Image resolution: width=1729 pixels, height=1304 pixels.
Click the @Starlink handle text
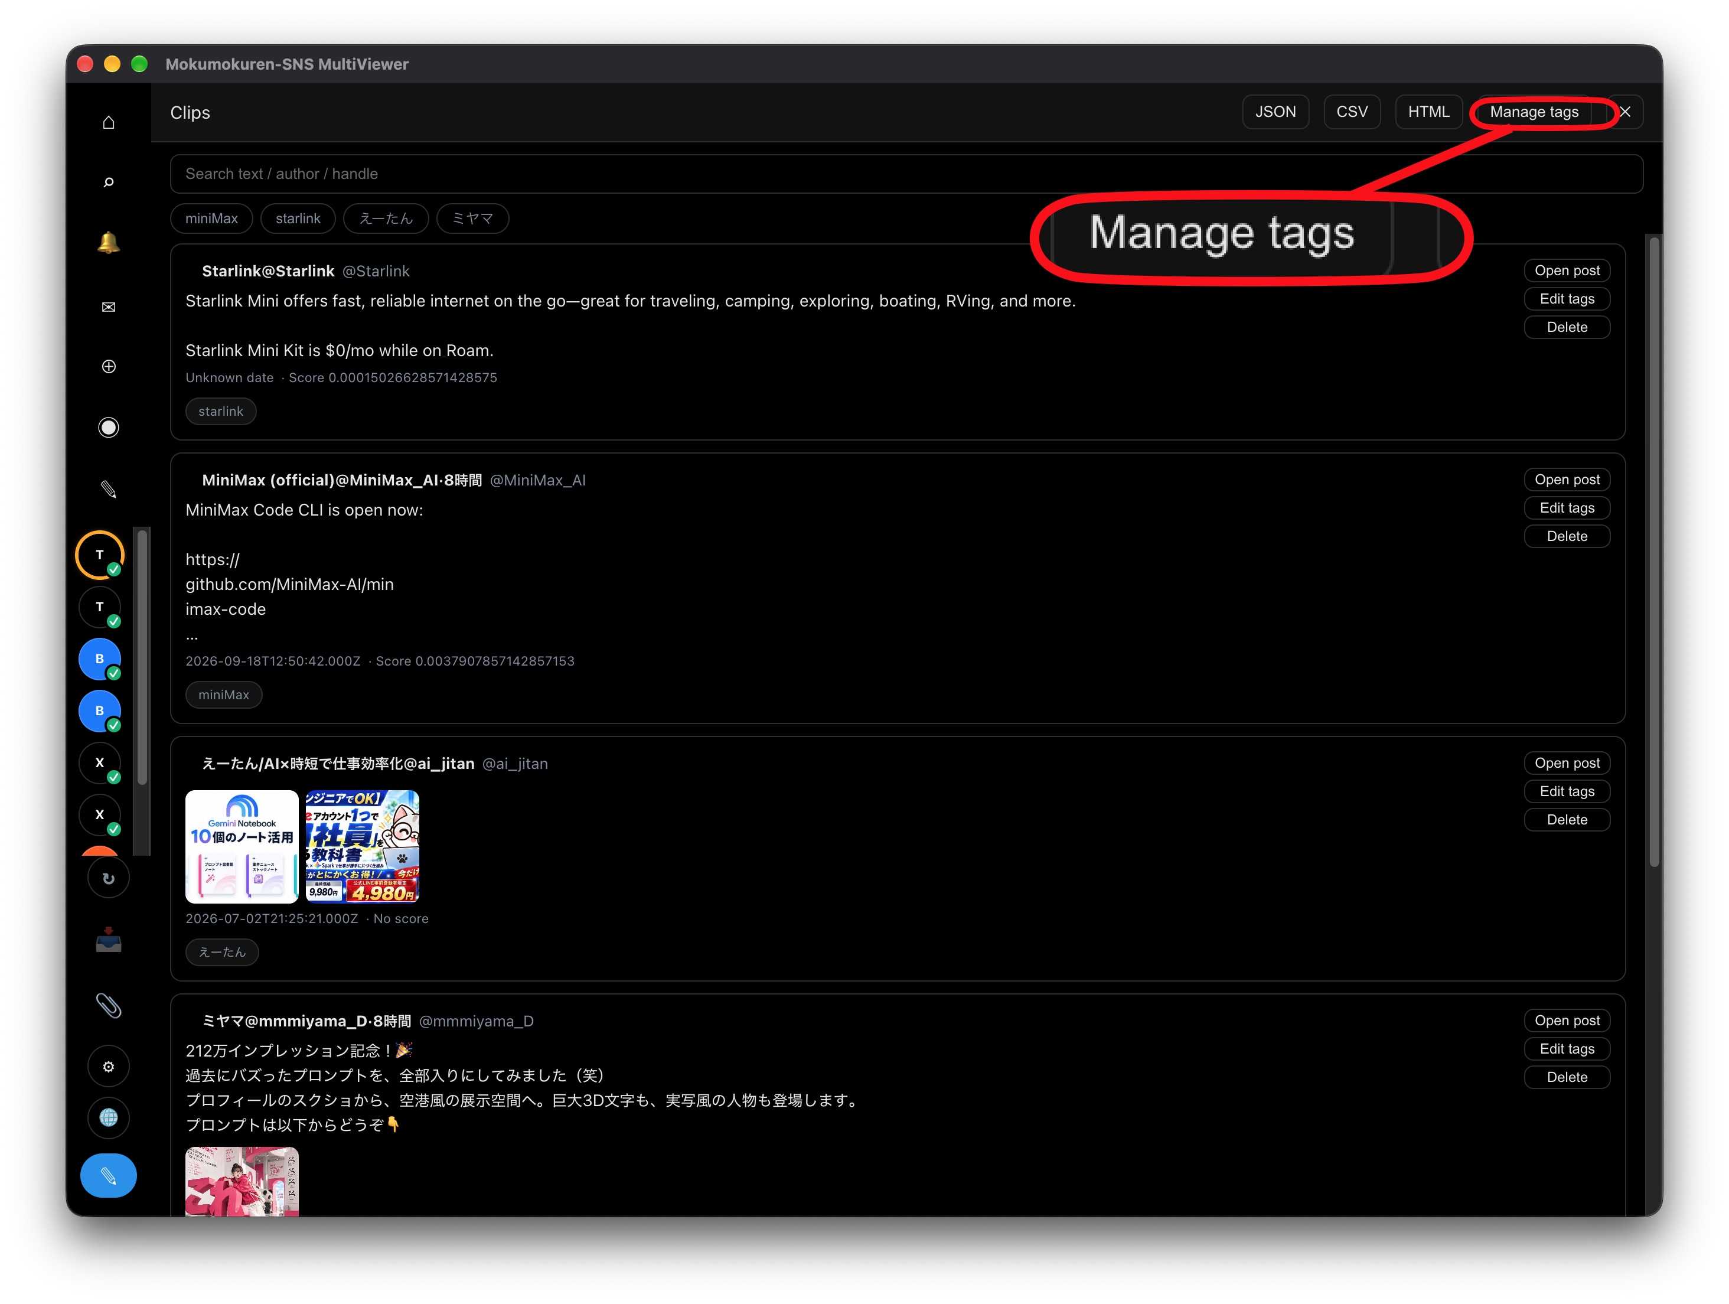(x=376, y=271)
